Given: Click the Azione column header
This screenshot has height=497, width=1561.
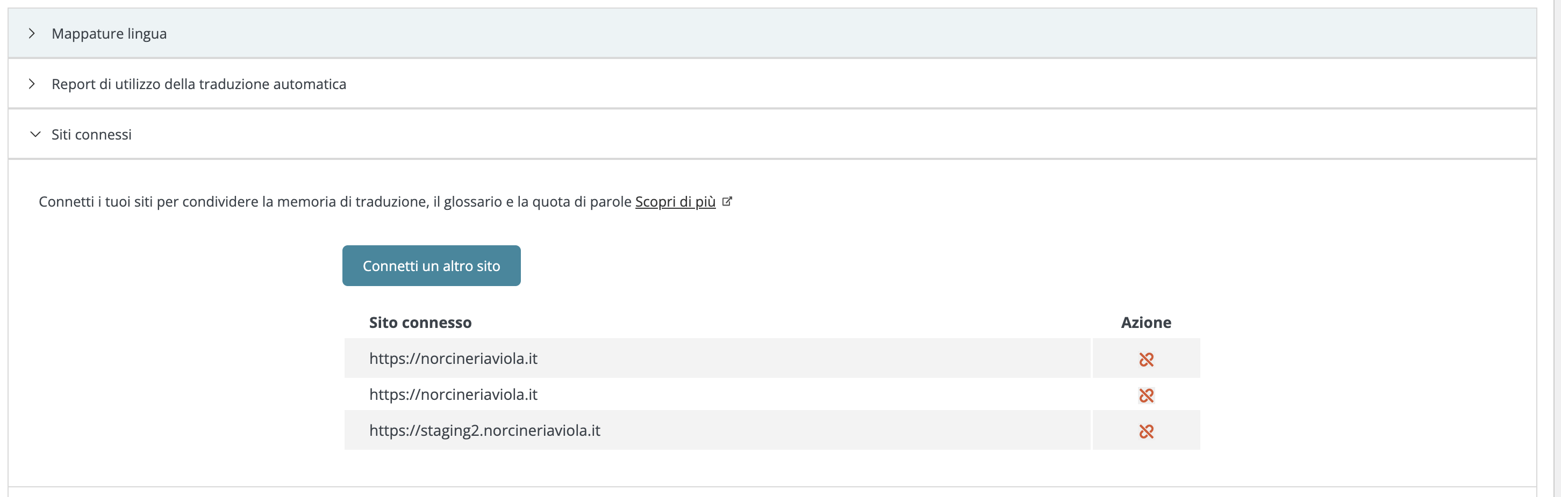Looking at the screenshot, I should [x=1146, y=323].
